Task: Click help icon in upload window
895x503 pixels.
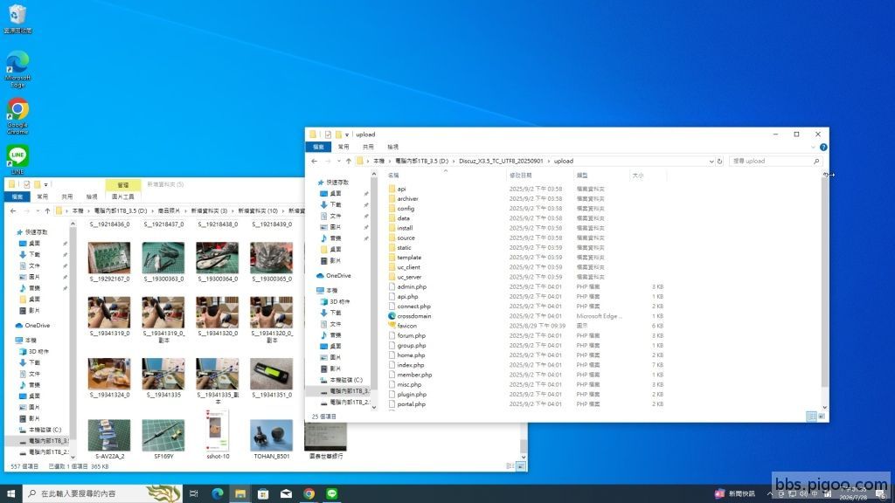Action: pos(823,147)
